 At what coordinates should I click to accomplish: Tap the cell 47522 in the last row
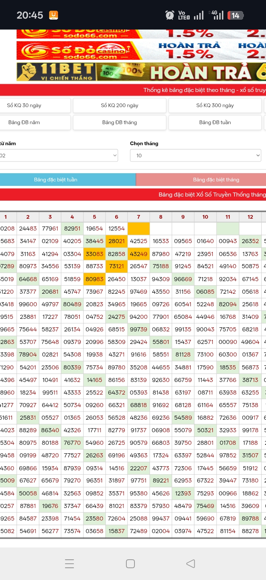tap(205, 531)
